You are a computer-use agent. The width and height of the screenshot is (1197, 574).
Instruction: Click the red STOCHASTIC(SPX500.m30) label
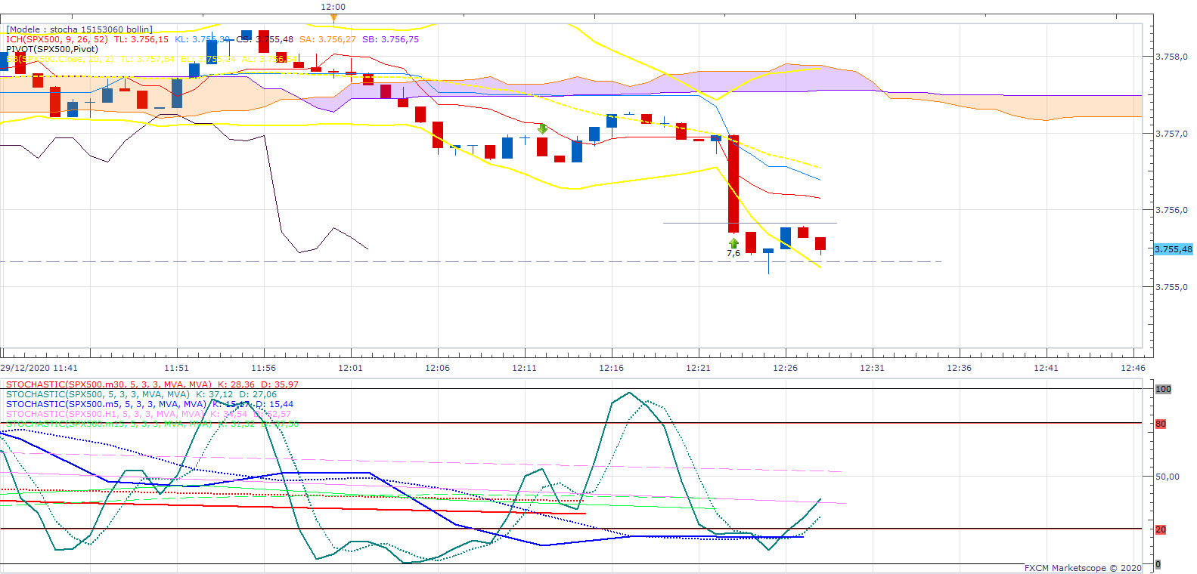tap(109, 384)
